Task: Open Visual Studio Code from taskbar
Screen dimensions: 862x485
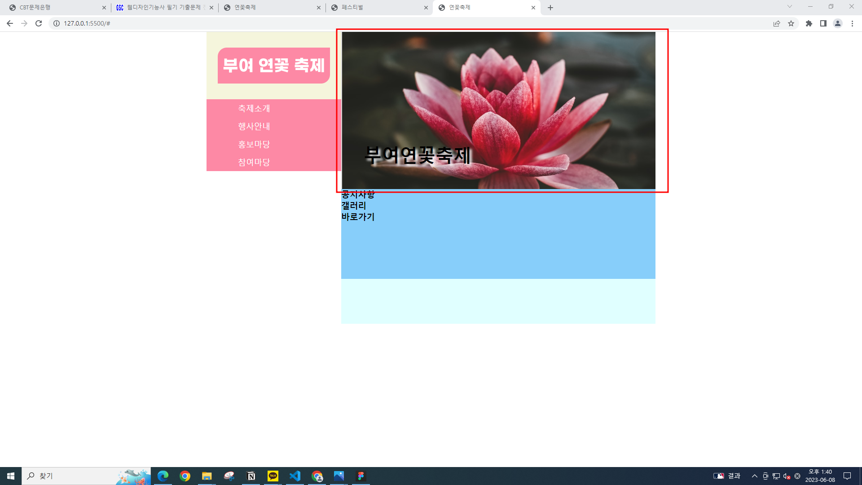Action: [295, 476]
